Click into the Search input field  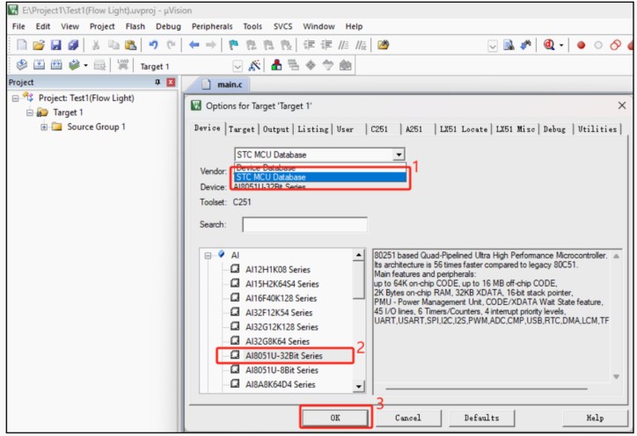click(x=304, y=225)
